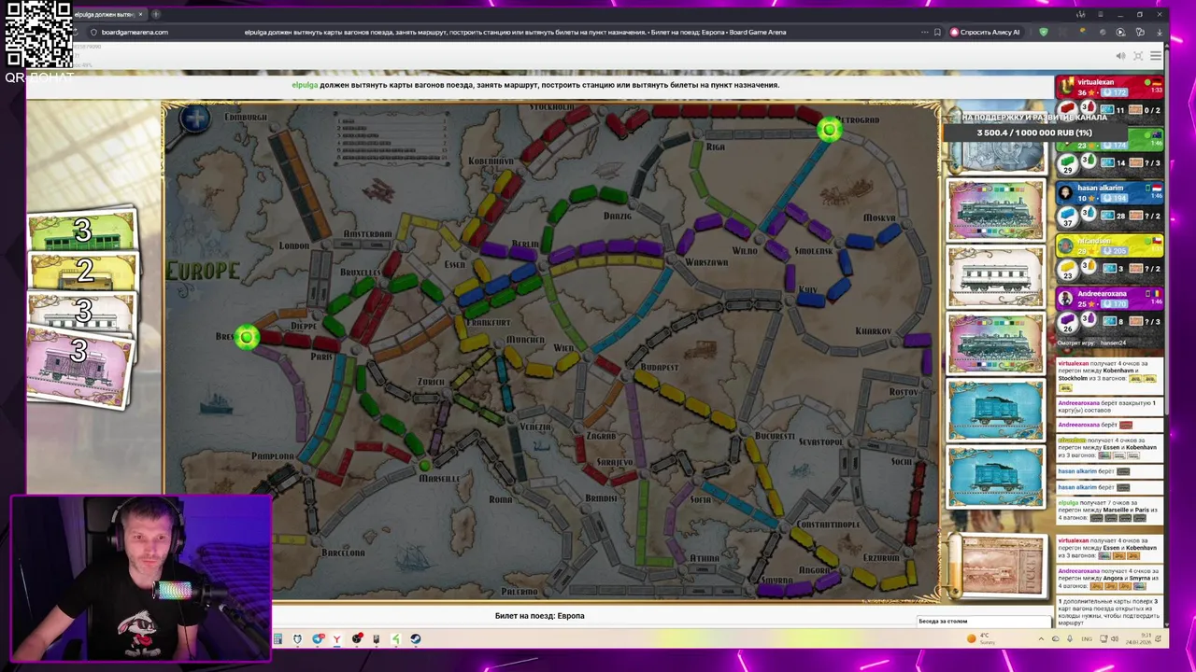This screenshot has height=672, width=1196.
Task: Click the Спросить Алису AI button
Action: (985, 32)
